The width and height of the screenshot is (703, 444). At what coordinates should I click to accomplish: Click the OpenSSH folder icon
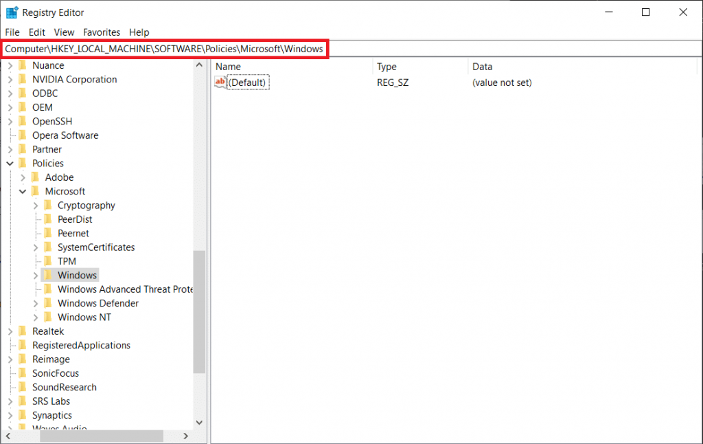[23, 122]
